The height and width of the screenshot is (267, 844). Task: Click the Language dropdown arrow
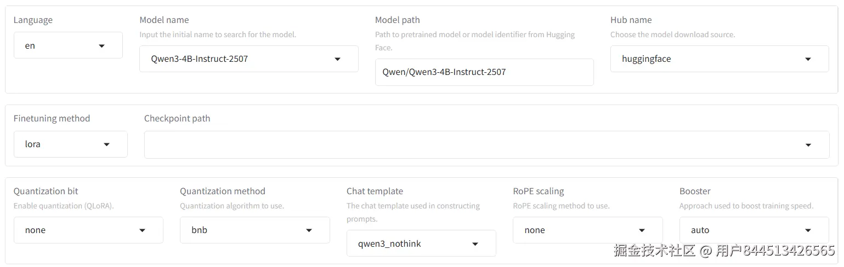point(101,46)
